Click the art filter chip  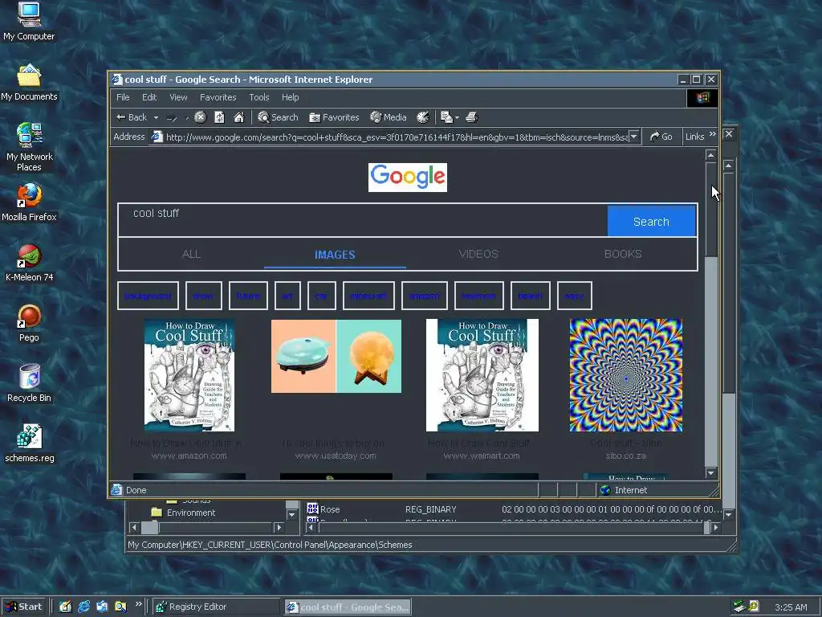pos(287,296)
